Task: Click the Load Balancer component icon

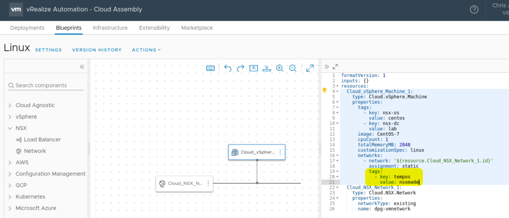Action: coord(18,140)
